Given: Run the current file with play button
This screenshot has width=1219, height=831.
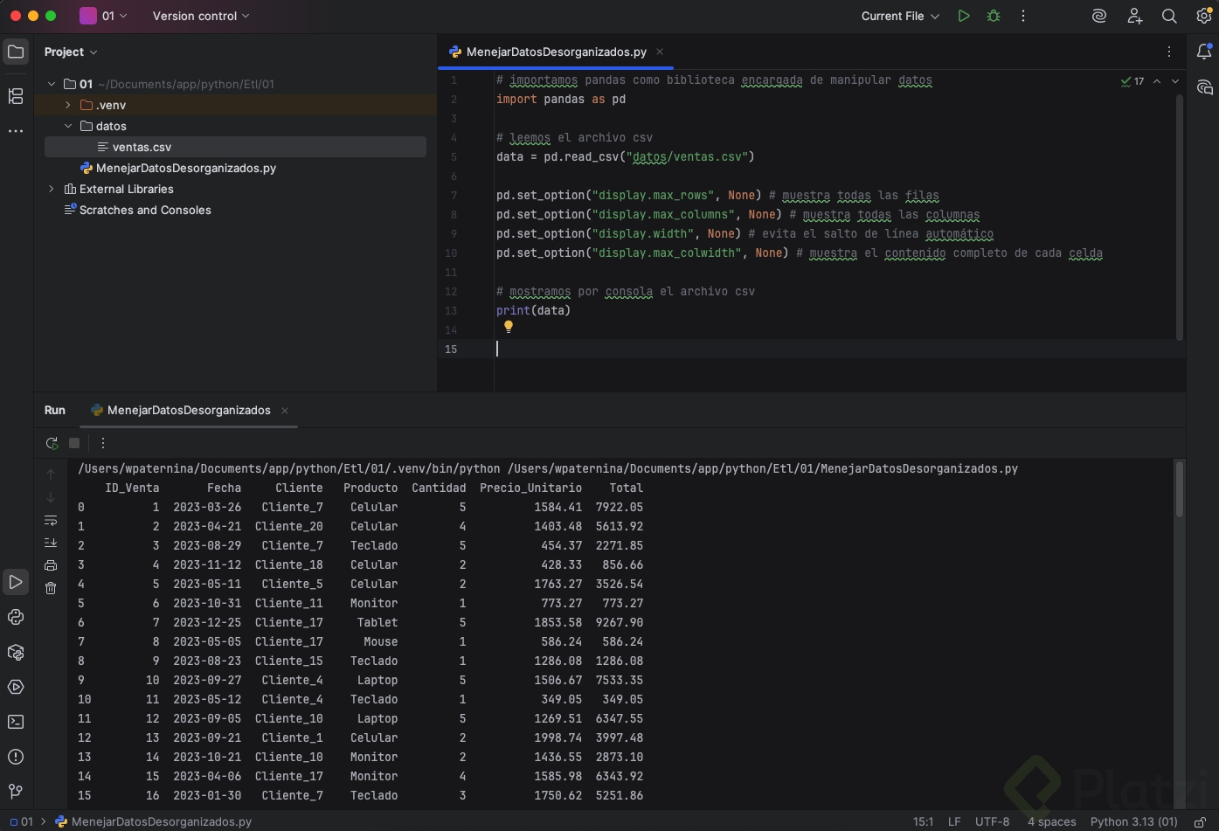Looking at the screenshot, I should tap(963, 16).
